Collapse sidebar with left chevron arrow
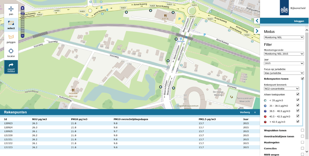This screenshot has height=156, width=309. pos(257,21)
